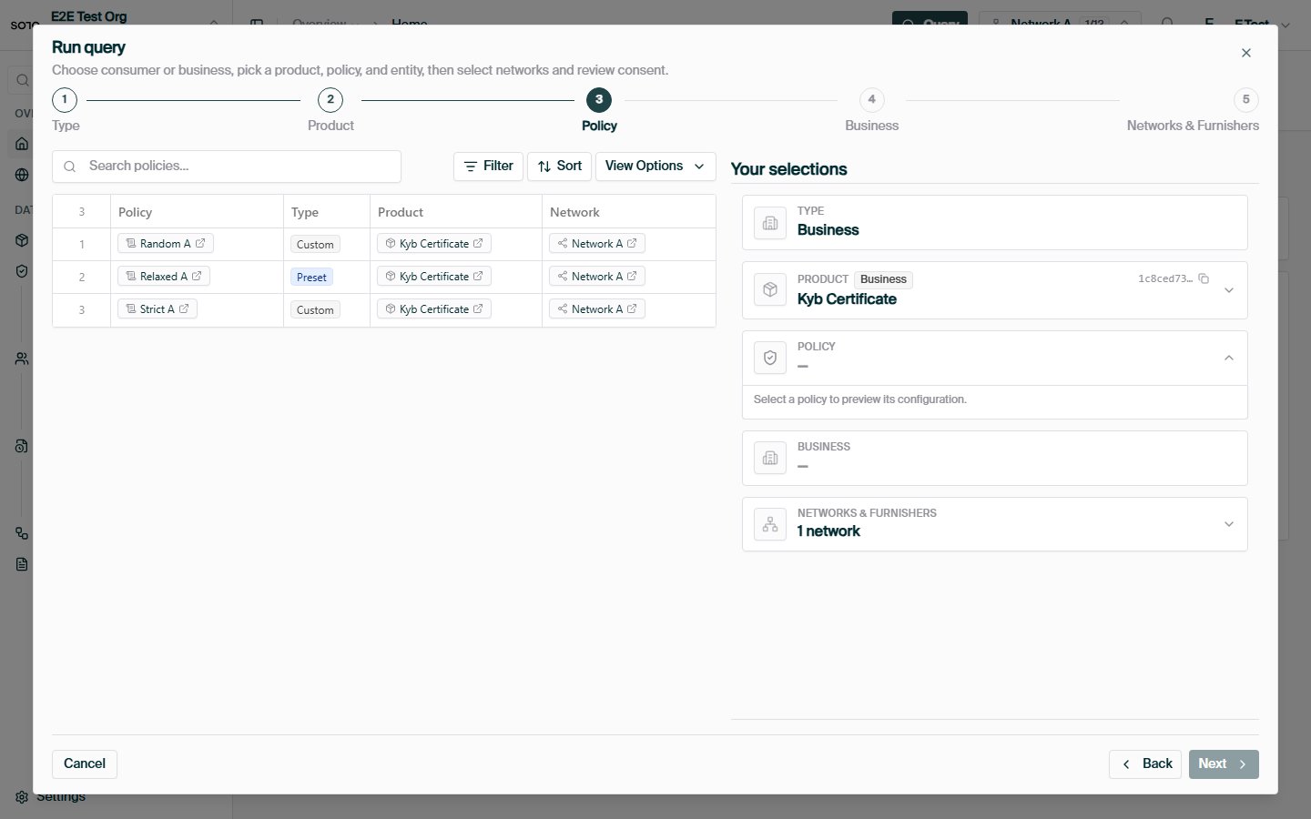
Task: Copy the product ID 1c8ced73
Action: point(1204,278)
